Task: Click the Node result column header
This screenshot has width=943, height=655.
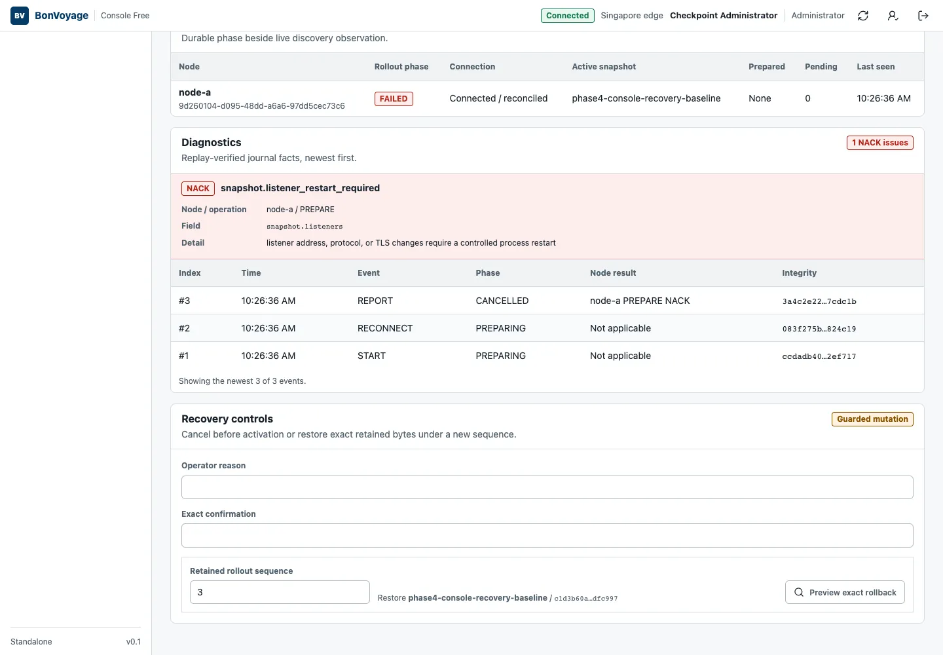Action: (613, 273)
